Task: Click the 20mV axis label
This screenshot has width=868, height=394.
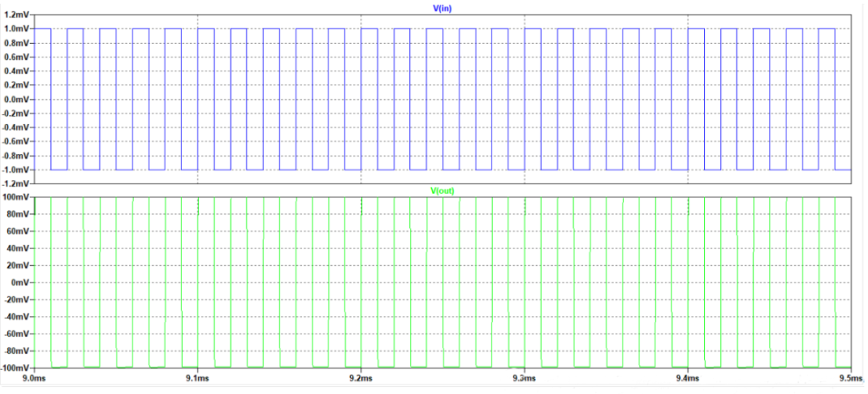Action: (x=20, y=266)
